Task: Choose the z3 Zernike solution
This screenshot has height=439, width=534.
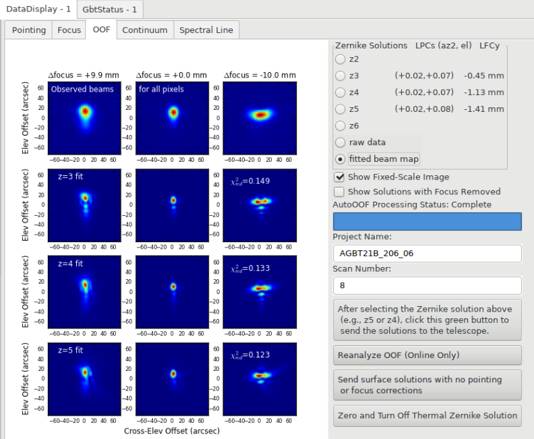Action: pyautogui.click(x=340, y=76)
